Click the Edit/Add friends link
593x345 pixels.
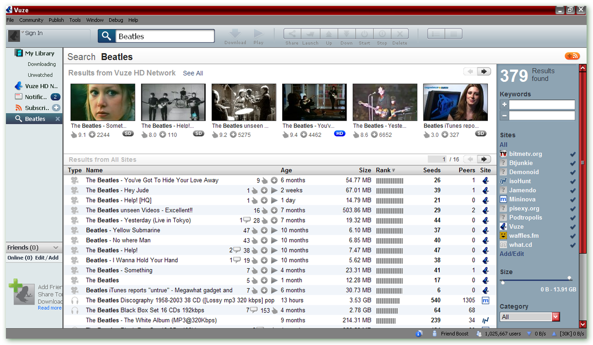(x=47, y=258)
